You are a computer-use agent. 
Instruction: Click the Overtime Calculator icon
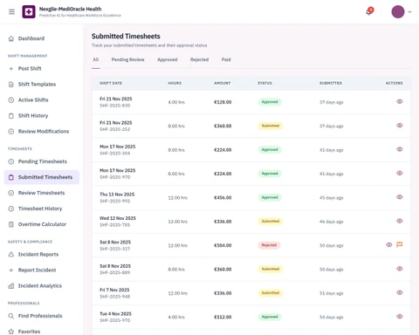click(11, 224)
